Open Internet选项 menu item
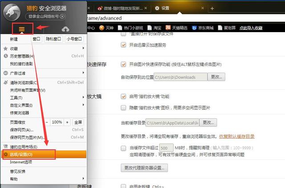This screenshot has height=188, width=285. (x=44, y=162)
